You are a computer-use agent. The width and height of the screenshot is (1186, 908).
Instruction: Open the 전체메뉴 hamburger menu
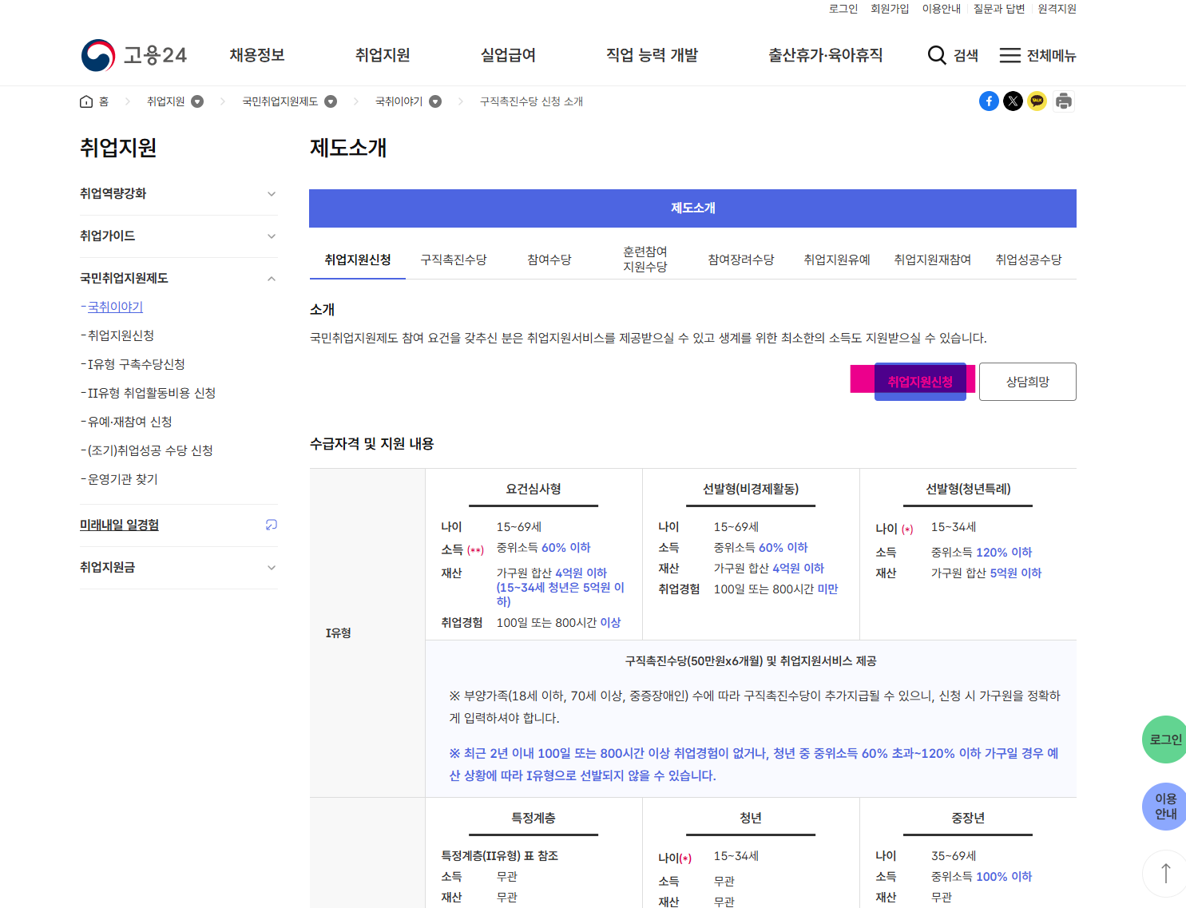coord(1037,55)
